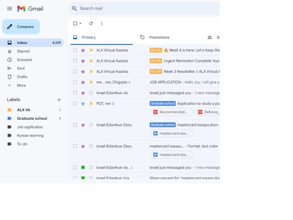293x220 pixels.
Task: Select the Week 4 is Here email checkbox
Action: coord(75,50)
